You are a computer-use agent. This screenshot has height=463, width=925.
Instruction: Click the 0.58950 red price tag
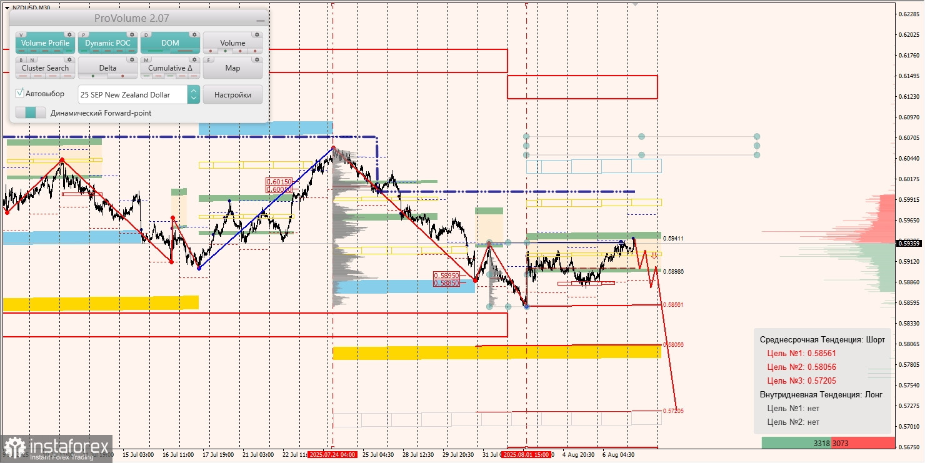(447, 275)
